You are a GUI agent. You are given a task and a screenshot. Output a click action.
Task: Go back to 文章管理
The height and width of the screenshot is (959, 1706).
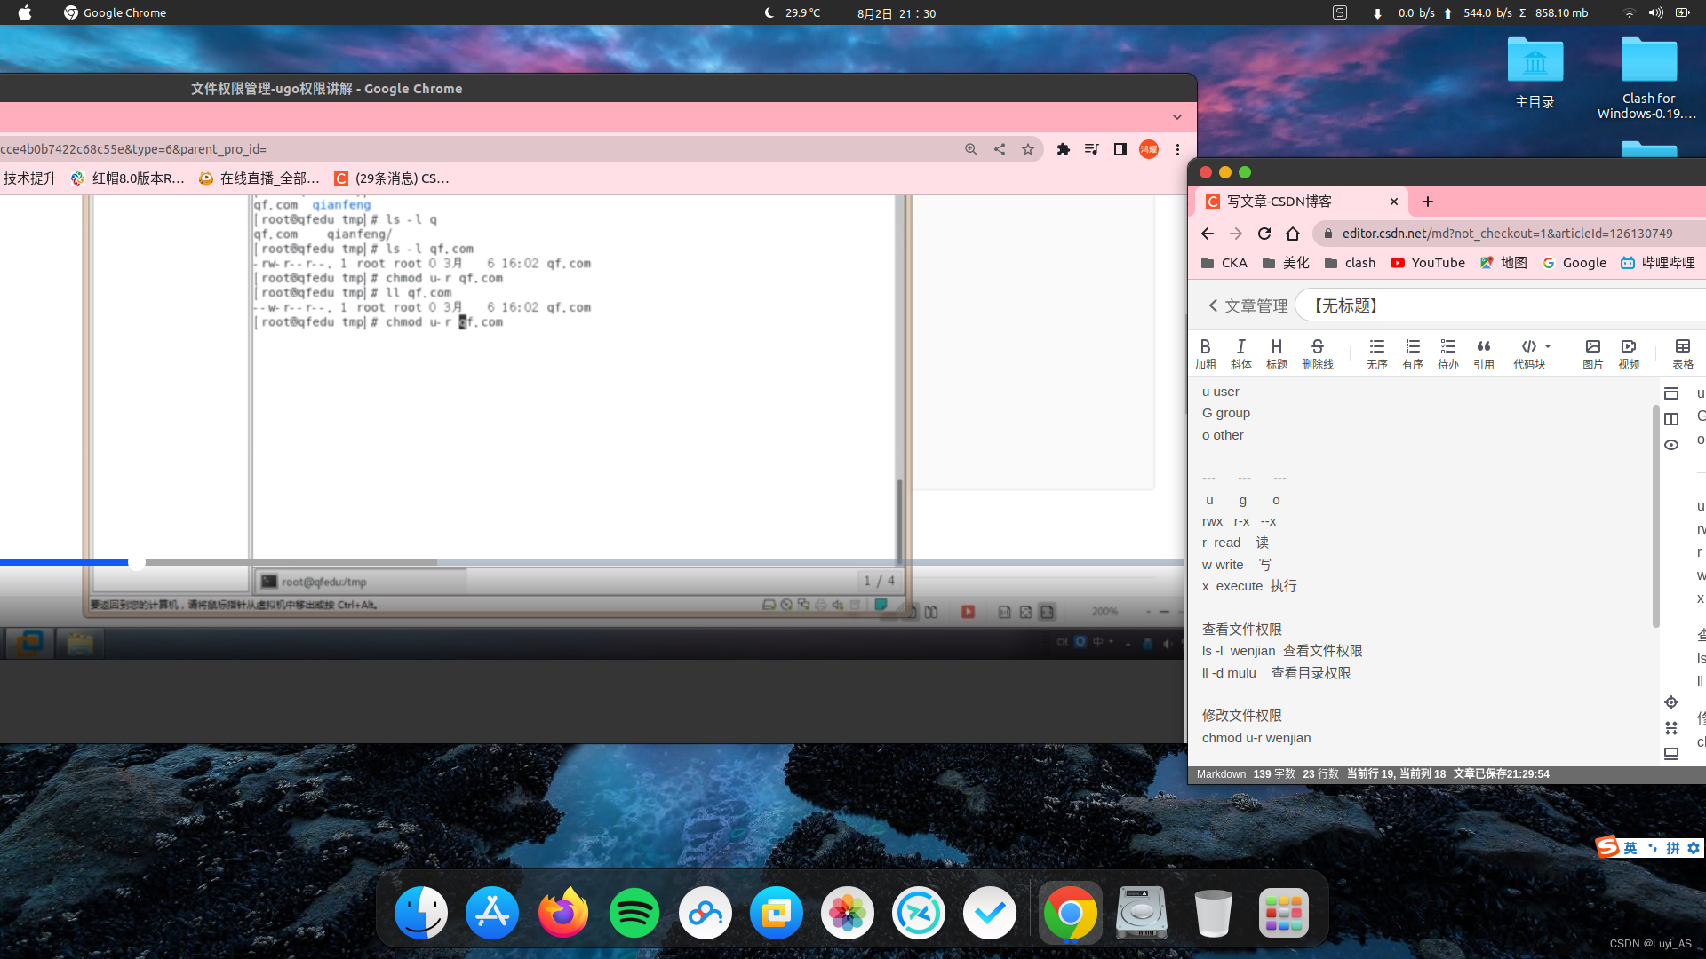(1248, 305)
